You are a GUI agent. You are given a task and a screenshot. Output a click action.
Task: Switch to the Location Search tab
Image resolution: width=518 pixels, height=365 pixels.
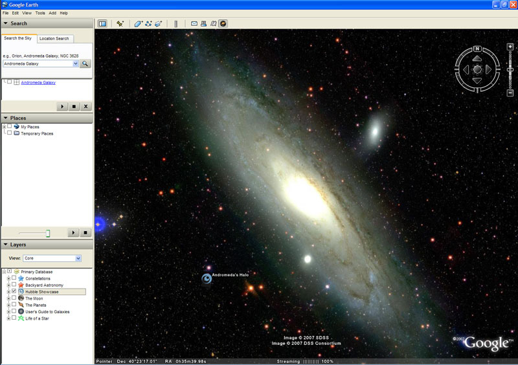pyautogui.click(x=55, y=39)
